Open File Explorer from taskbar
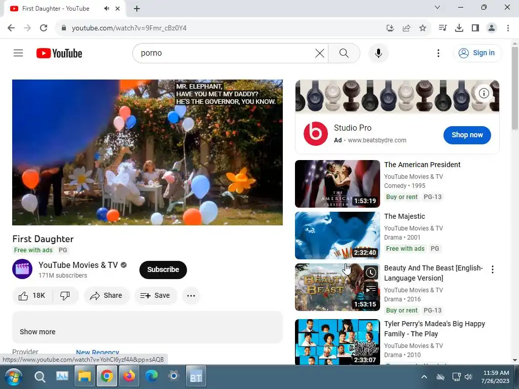519x389 pixels. pyautogui.click(x=85, y=376)
